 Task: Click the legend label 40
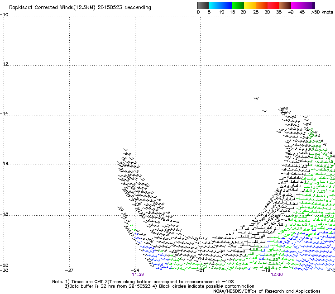291,12
